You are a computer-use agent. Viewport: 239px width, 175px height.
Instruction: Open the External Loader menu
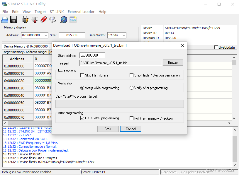click(81, 12)
